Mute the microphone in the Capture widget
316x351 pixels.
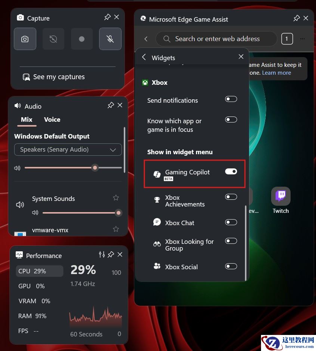pos(110,38)
